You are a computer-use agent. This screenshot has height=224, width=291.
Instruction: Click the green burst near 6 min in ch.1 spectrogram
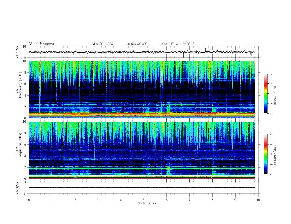point(169,107)
